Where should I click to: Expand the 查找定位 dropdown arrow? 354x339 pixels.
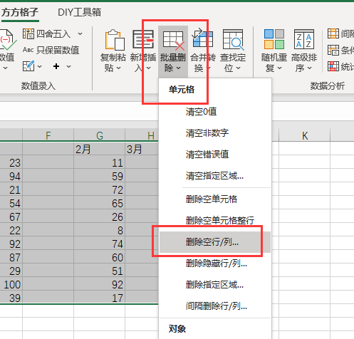[x=239, y=68]
